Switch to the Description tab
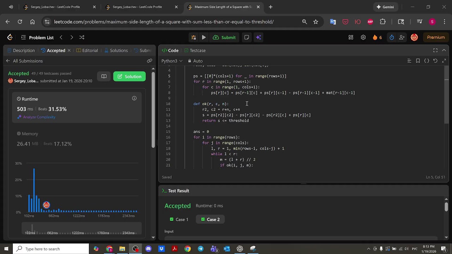 coord(21,50)
